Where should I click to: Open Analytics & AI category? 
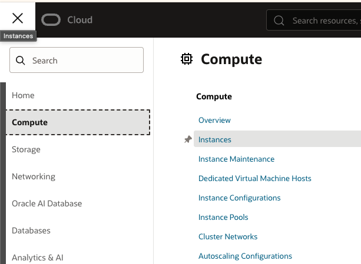tap(38, 258)
